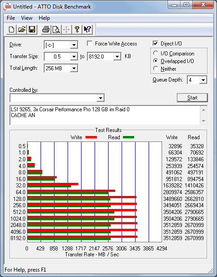Click write value 3494051

(x=172, y=205)
